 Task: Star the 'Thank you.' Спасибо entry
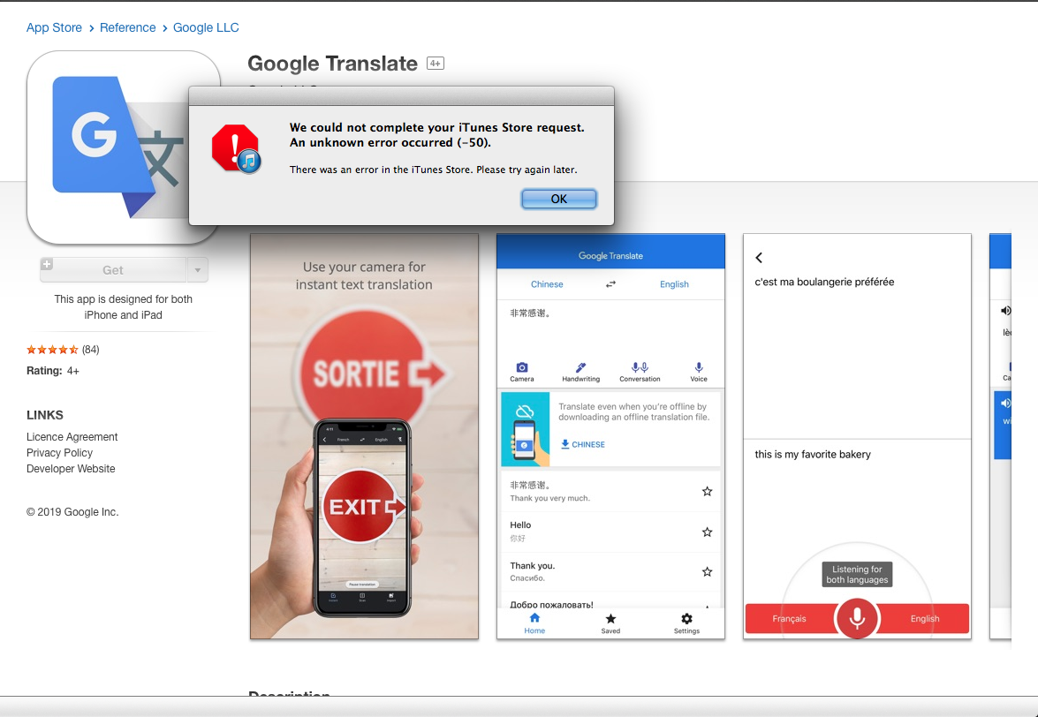click(707, 571)
